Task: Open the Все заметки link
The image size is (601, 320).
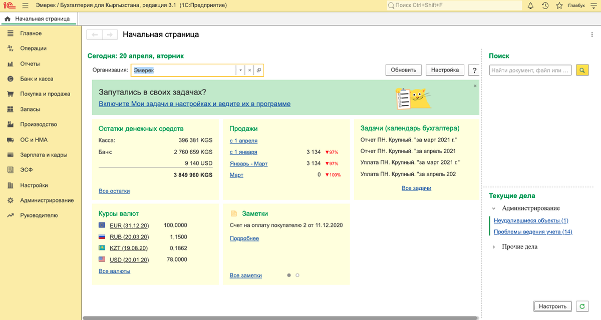Action: (x=246, y=275)
